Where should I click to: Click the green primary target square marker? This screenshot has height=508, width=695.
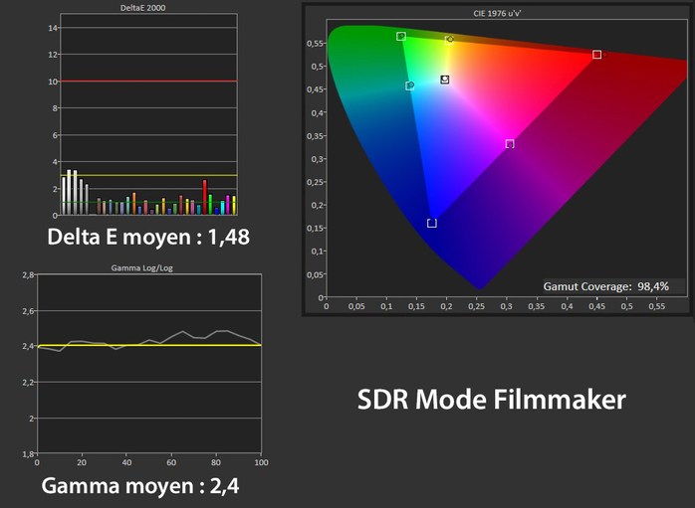(401, 37)
